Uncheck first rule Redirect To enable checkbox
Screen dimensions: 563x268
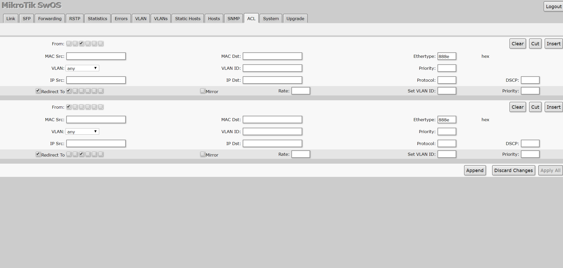[x=38, y=91]
